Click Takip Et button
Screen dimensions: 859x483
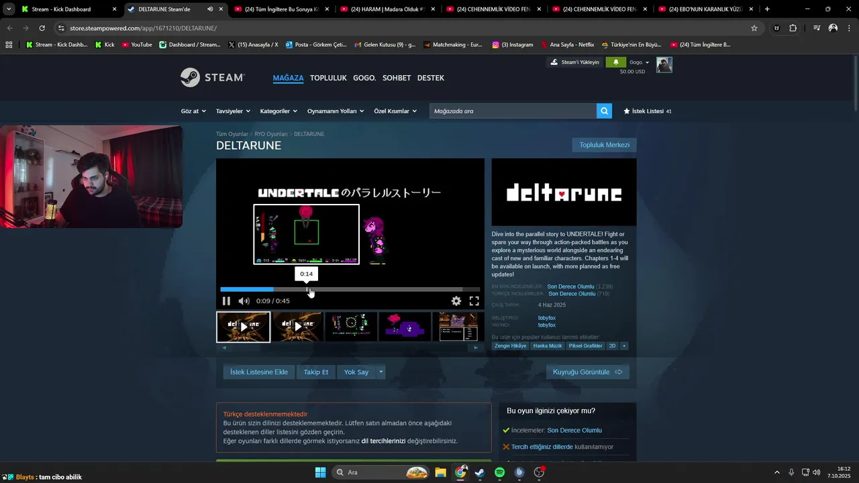tap(315, 372)
